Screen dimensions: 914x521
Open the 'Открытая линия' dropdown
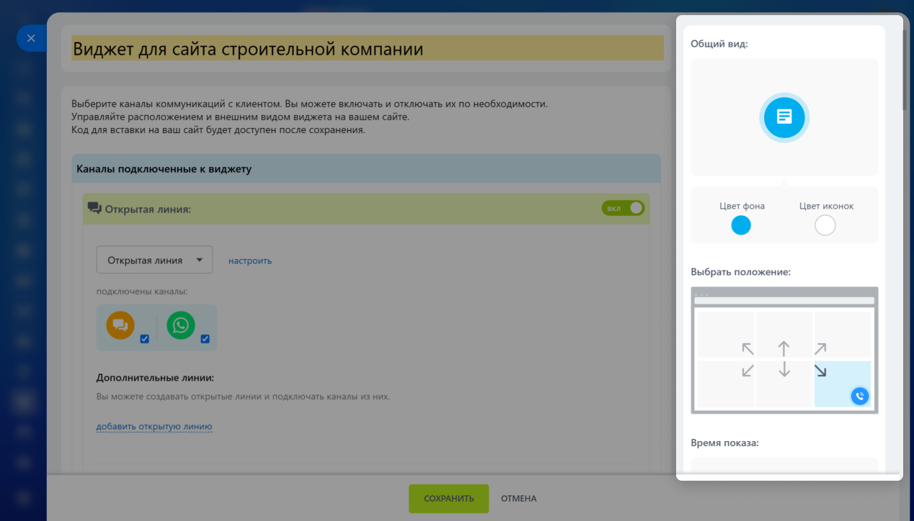pos(154,260)
